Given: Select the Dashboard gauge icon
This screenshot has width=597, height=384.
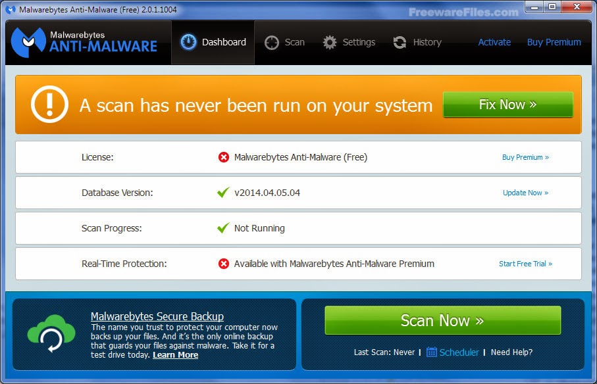Looking at the screenshot, I should click(188, 41).
